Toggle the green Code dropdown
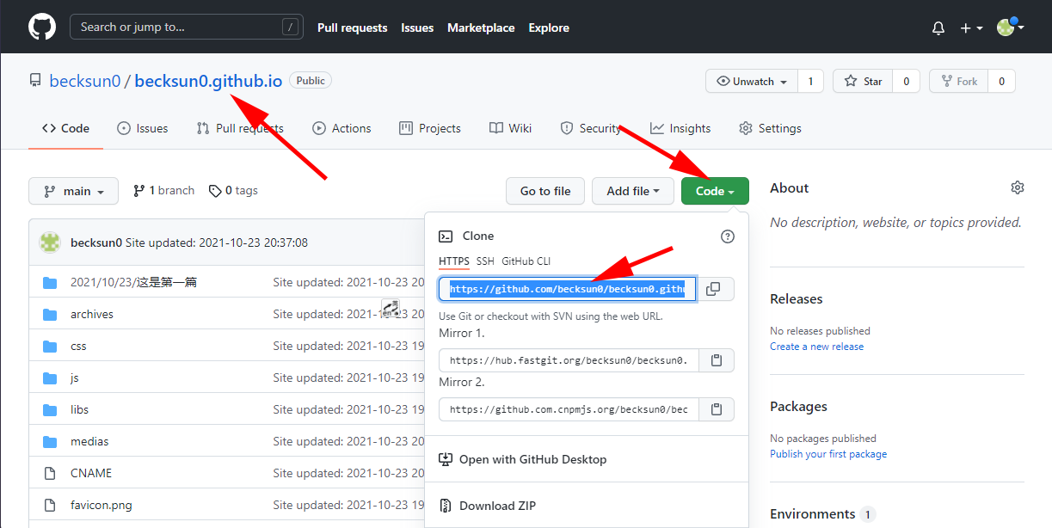 point(715,191)
